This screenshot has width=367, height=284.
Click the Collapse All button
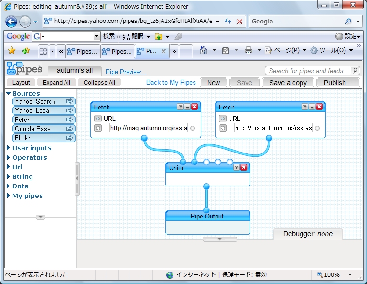99,82
